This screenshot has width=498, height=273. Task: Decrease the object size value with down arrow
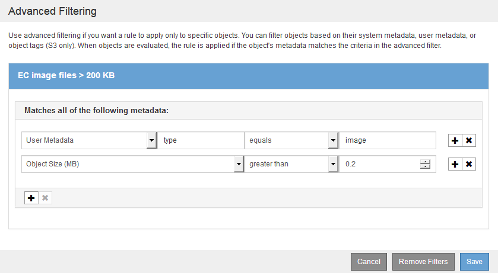point(425,166)
